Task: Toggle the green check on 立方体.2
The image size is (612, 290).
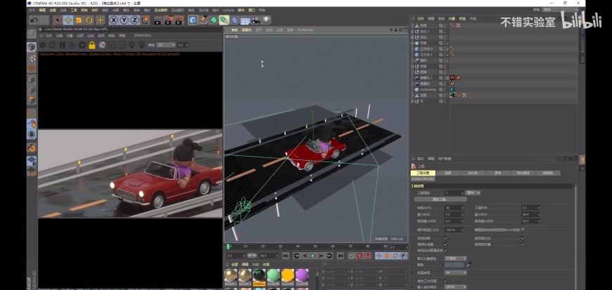Action: point(447,48)
